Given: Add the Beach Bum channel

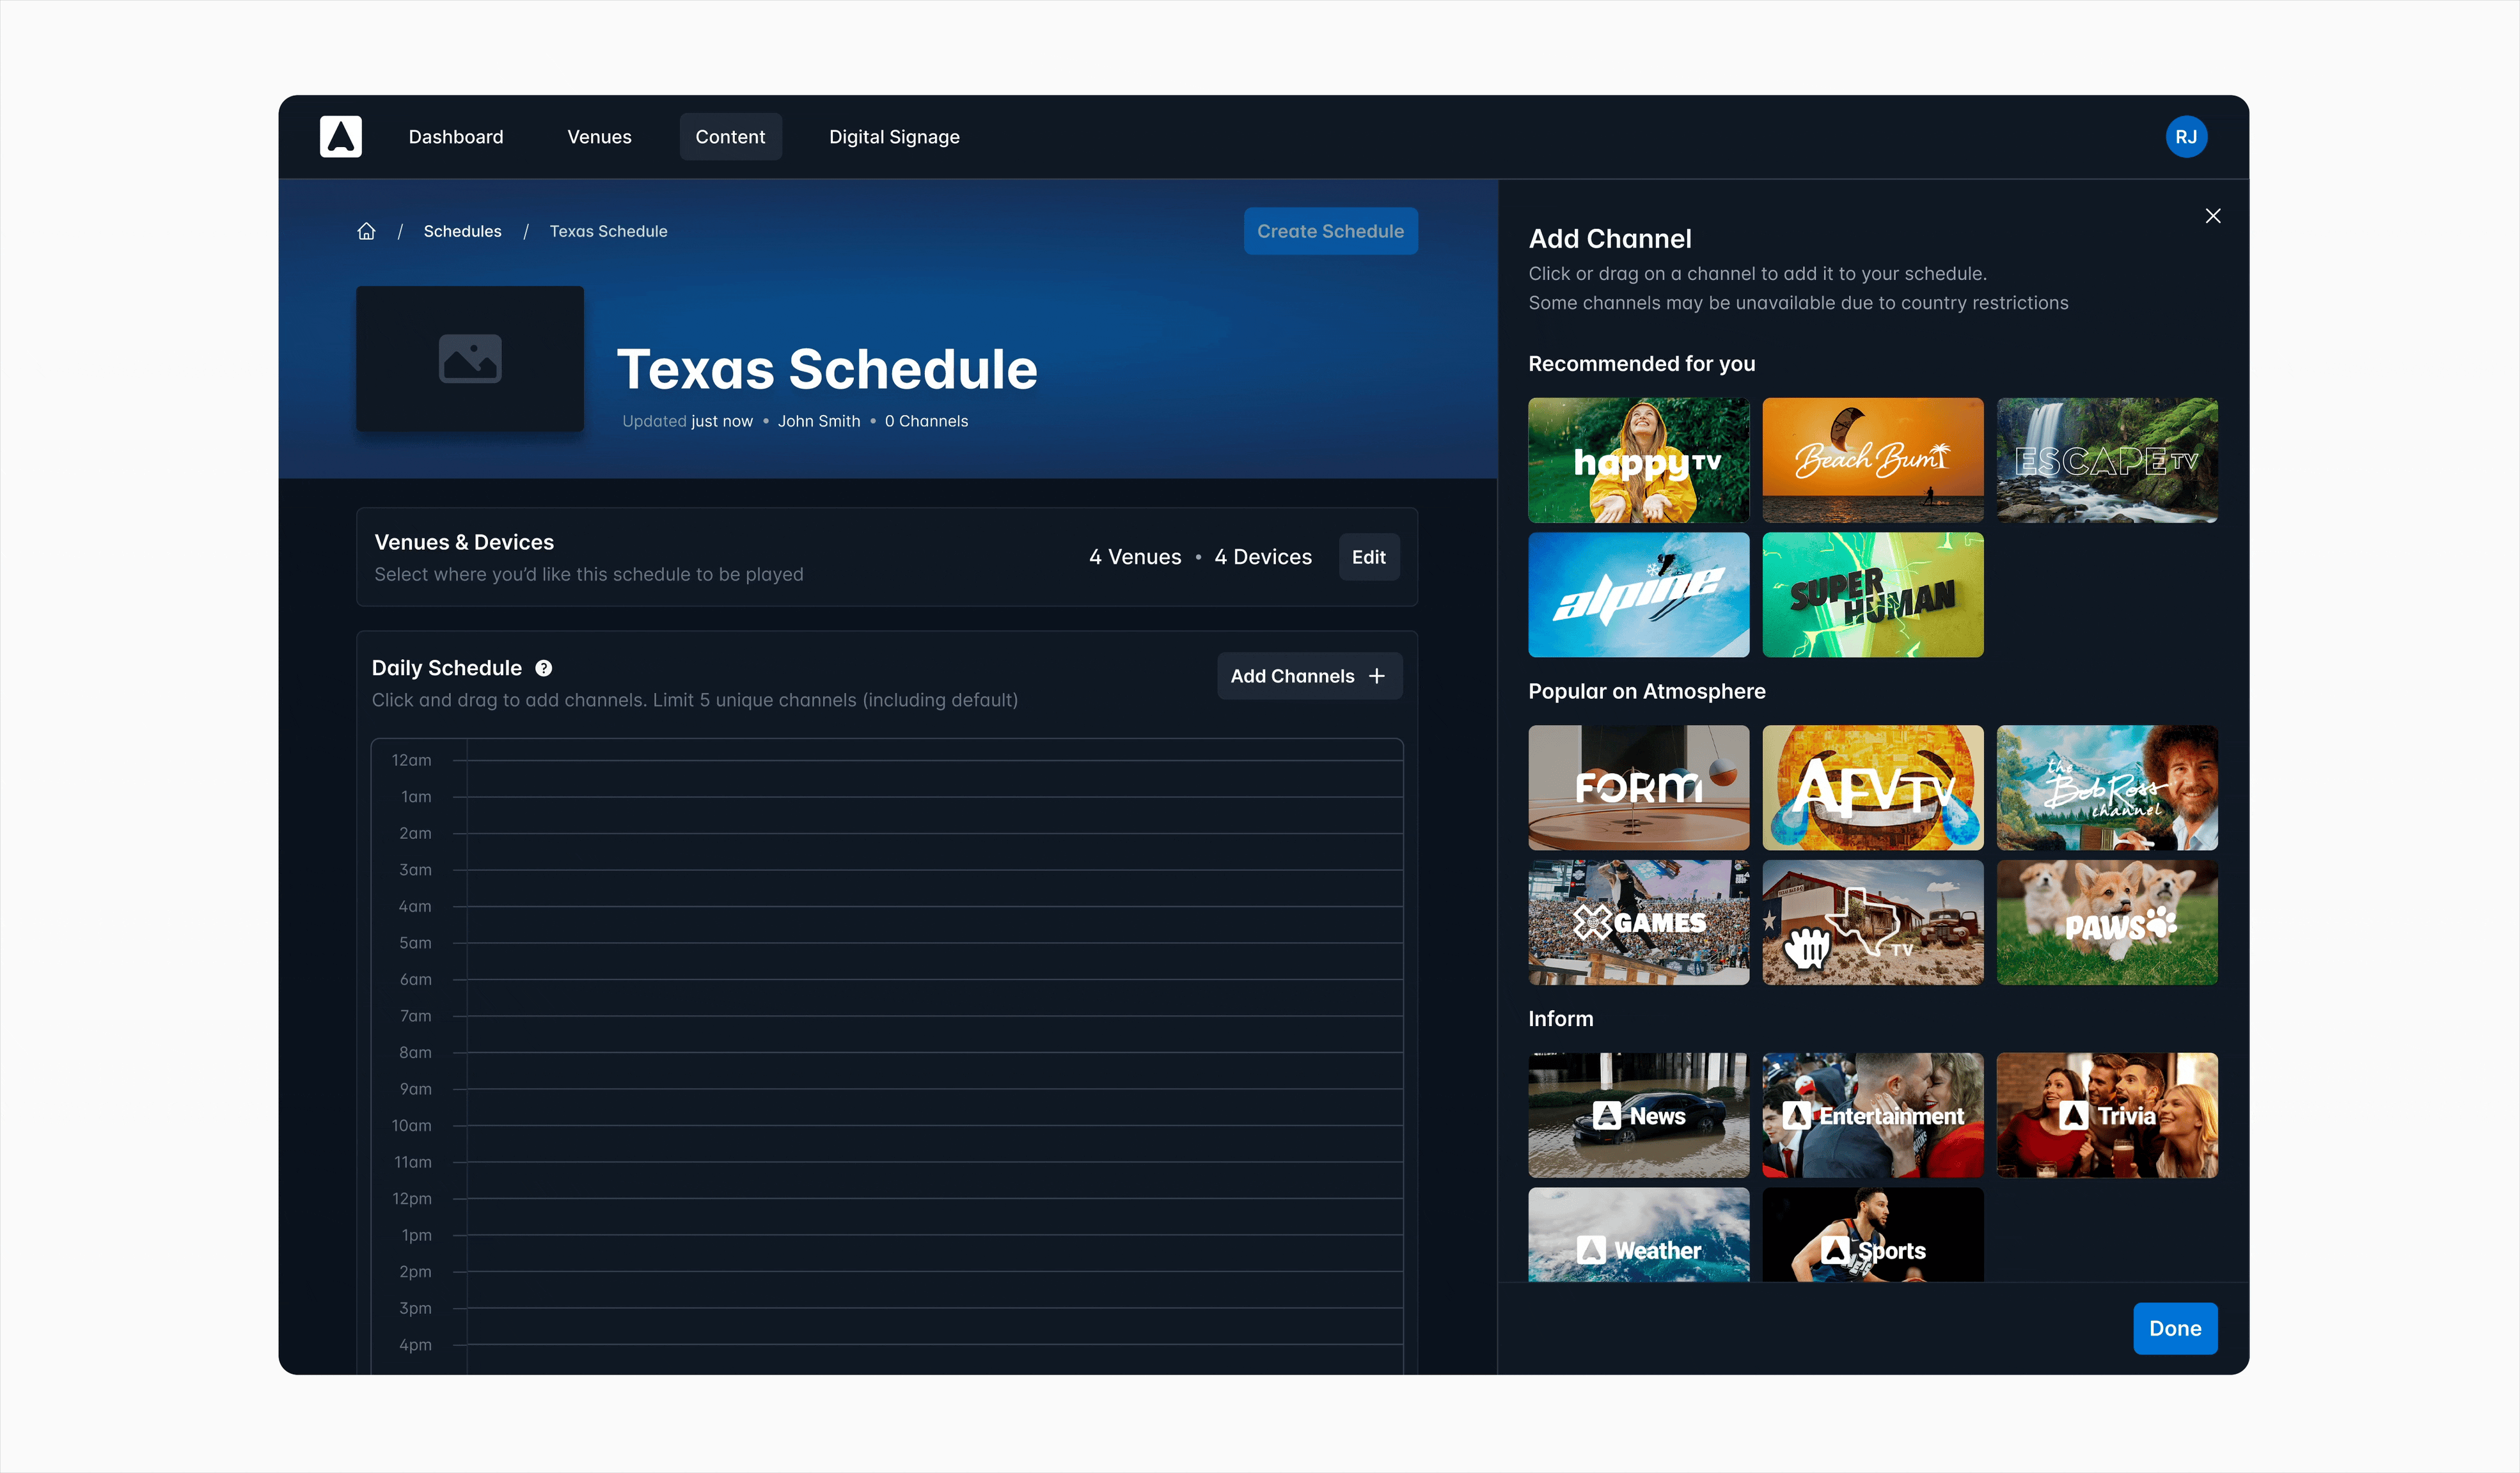Looking at the screenshot, I should 1872,461.
